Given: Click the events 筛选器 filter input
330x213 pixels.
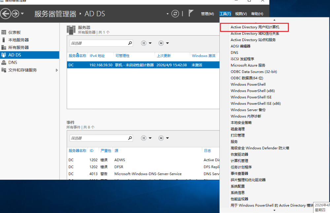Looking at the screenshot, I should click(x=98, y=138).
